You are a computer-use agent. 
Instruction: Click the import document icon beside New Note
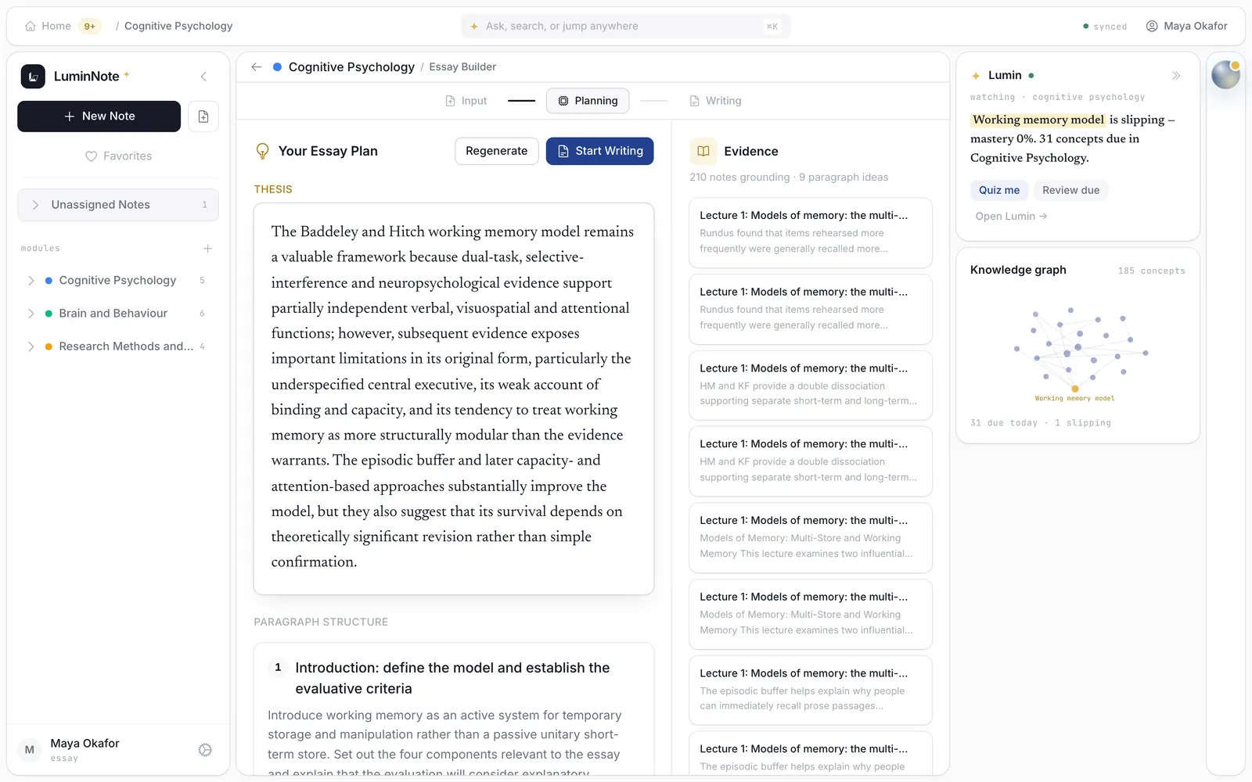click(203, 117)
